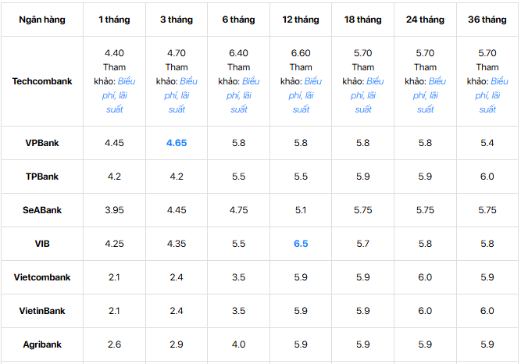The width and height of the screenshot is (521, 364).
Task: Open Techcombank 3 tháng Biểu phí link
Action: click(177, 95)
